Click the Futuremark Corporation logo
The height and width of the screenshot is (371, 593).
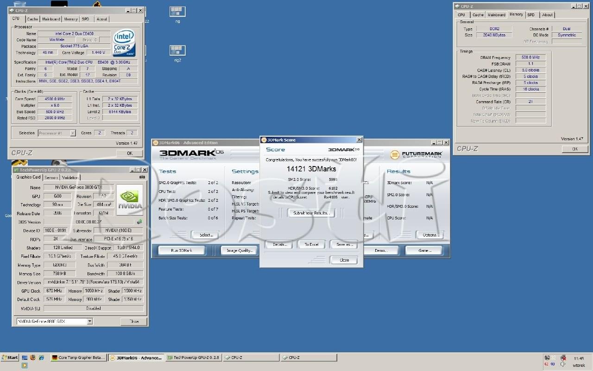[416, 155]
